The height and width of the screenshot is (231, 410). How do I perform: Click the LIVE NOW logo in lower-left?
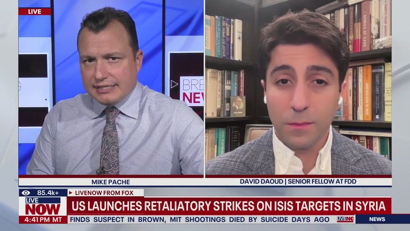[x=43, y=206]
